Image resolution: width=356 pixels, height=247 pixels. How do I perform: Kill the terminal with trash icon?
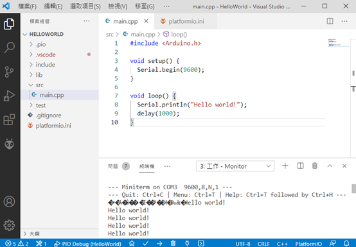pyautogui.click(x=315, y=166)
